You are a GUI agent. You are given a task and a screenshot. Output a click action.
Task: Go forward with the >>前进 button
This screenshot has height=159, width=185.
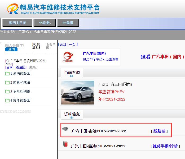click(x=68, y=23)
